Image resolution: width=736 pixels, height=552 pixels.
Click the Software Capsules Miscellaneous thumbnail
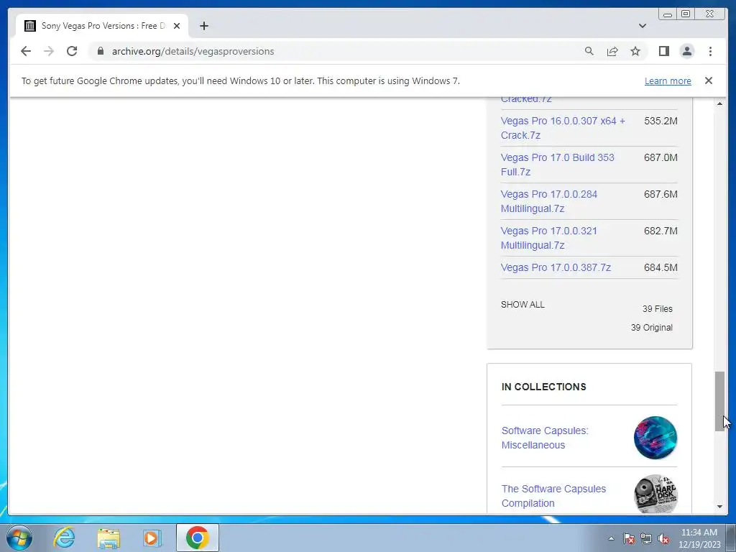point(655,438)
